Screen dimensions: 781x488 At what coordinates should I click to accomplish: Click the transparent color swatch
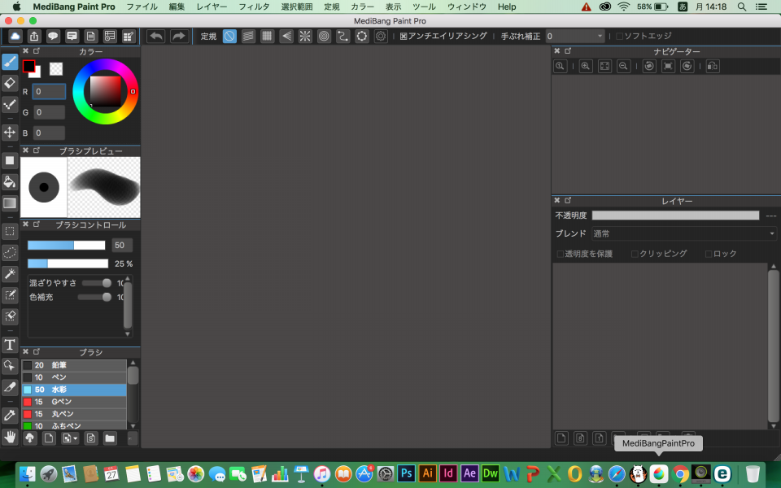point(56,68)
